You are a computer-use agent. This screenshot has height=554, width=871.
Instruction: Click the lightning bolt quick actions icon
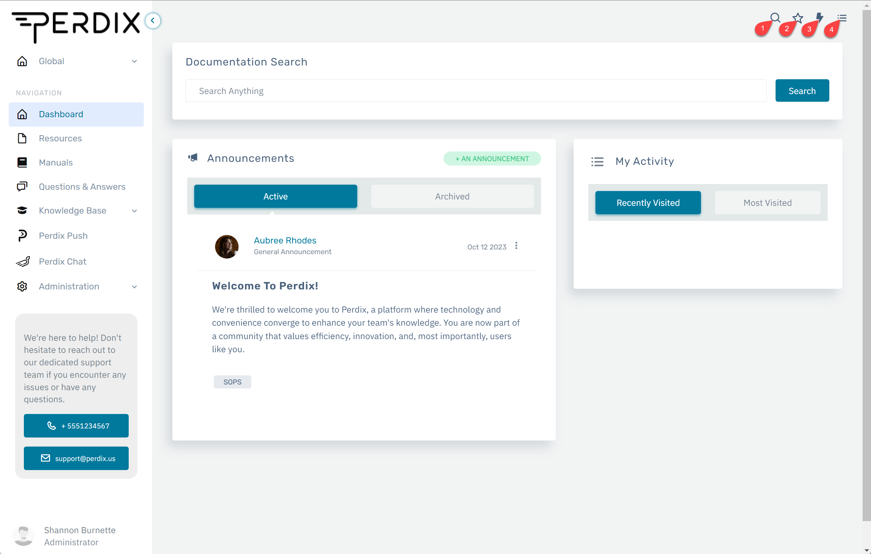tap(820, 18)
